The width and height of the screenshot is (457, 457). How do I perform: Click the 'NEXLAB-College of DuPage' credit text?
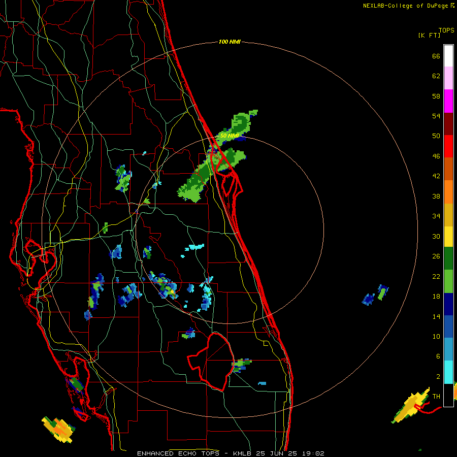(405, 6)
